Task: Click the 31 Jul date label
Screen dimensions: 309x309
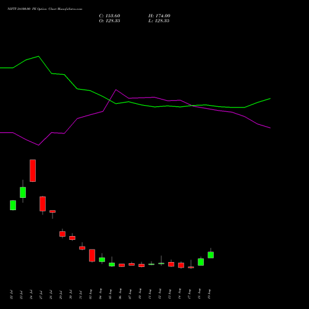Action: (80, 295)
